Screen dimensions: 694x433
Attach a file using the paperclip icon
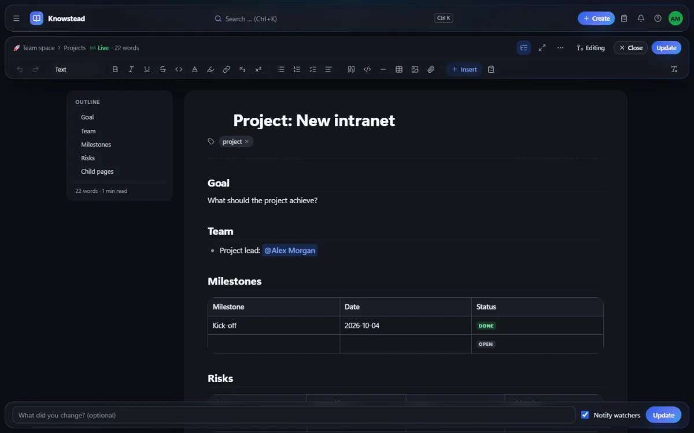431,69
